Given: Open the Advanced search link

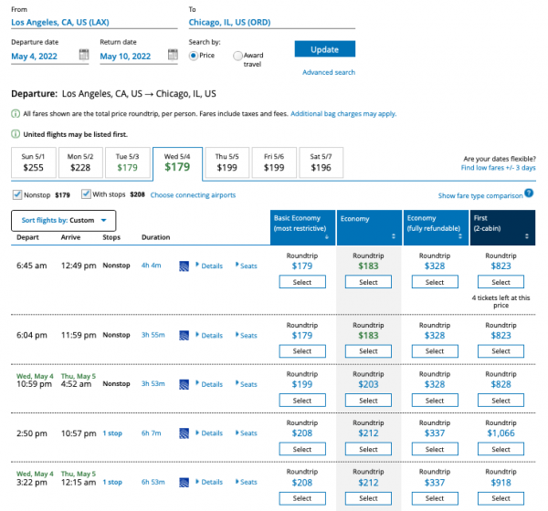Looking at the screenshot, I should pyautogui.click(x=329, y=72).
